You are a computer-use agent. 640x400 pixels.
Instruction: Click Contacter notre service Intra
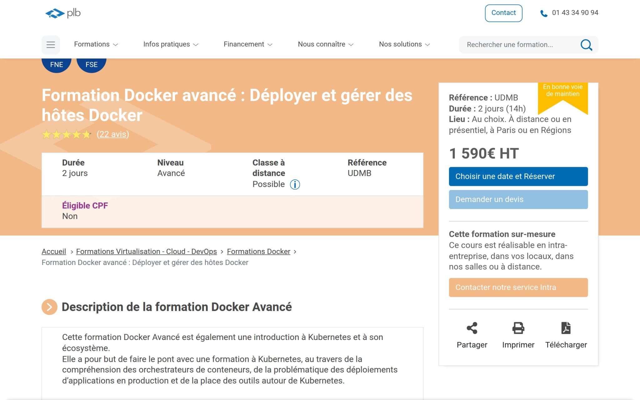pyautogui.click(x=518, y=287)
